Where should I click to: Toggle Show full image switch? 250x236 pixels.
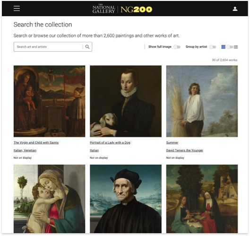(x=177, y=47)
